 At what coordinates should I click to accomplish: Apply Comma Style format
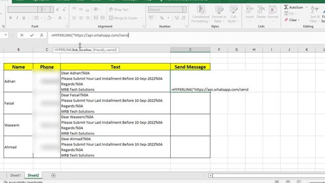tap(168, 18)
